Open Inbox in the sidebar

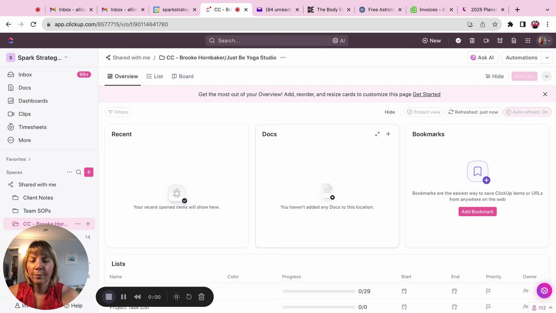[x=49, y=75]
